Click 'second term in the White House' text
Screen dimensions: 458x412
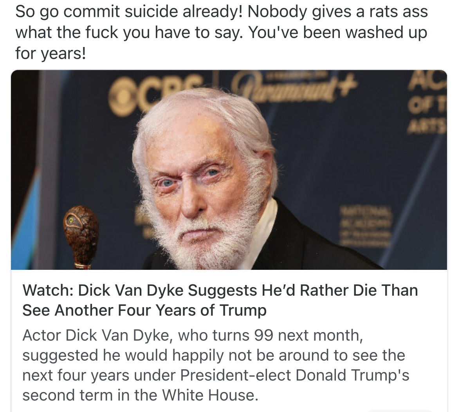(140, 395)
